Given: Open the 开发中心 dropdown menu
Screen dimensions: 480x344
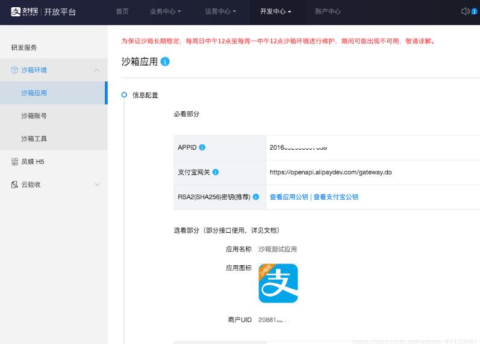Looking at the screenshot, I should click(x=275, y=11).
